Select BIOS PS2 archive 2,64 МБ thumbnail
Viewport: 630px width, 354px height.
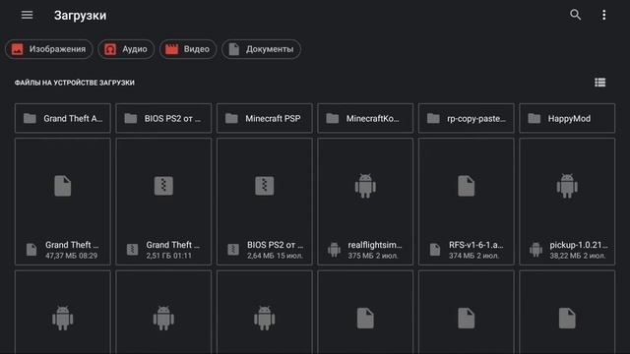pyautogui.click(x=265, y=186)
